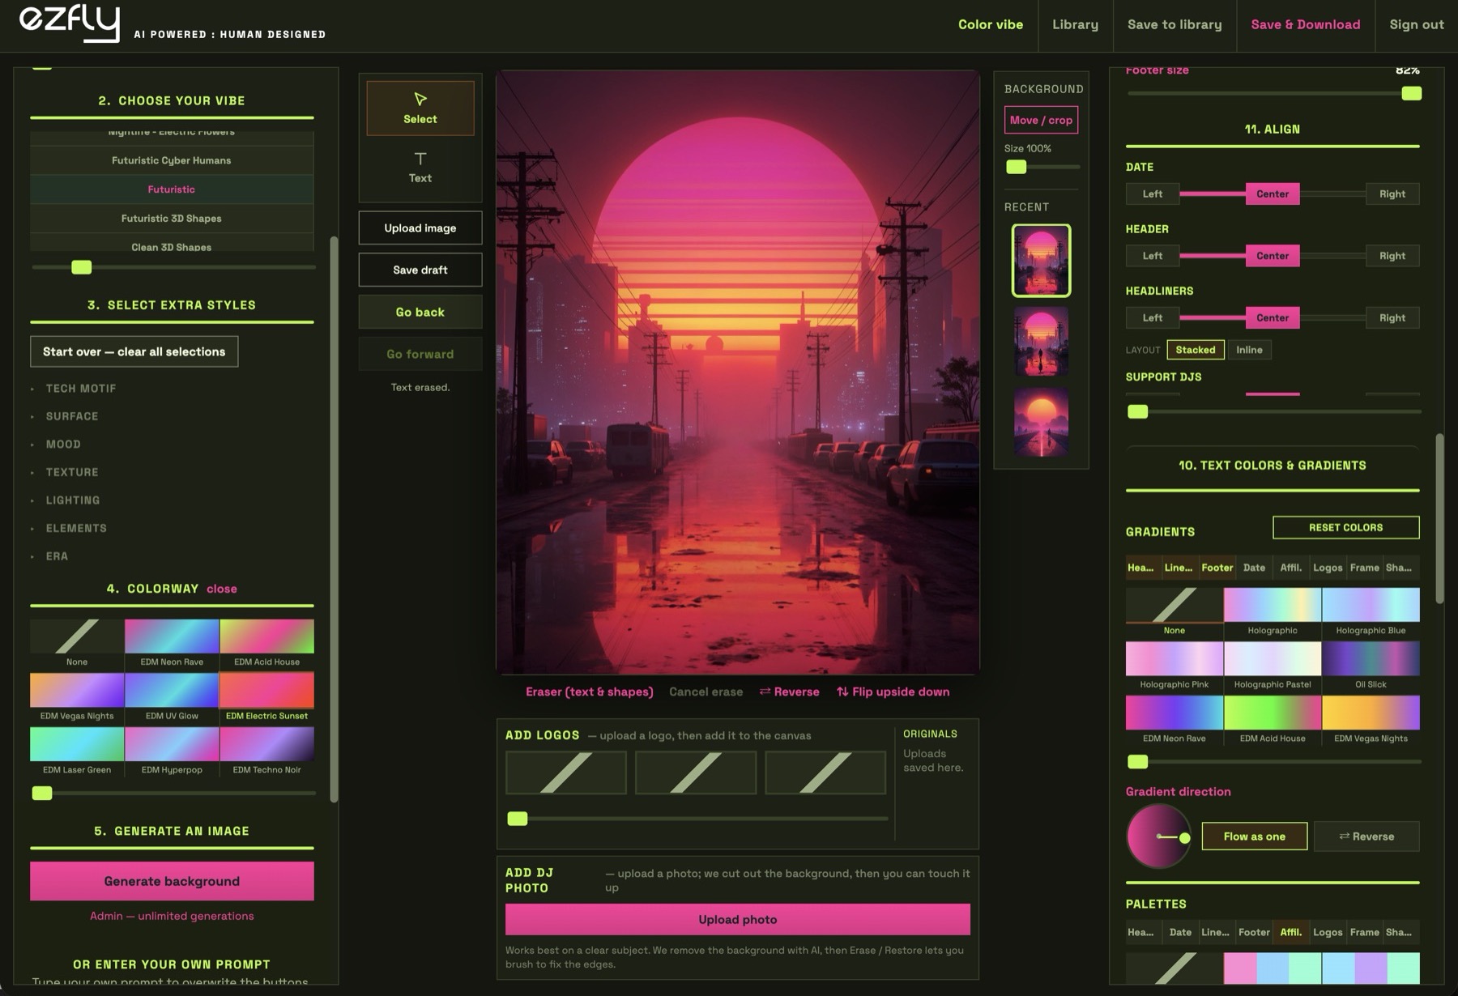
Task: Click Start over — clear all selections
Action: (x=134, y=351)
